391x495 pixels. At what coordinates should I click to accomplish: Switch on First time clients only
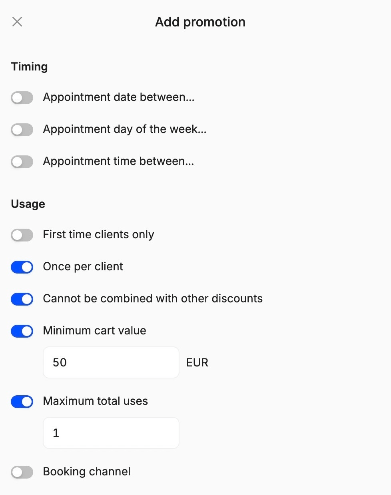pos(22,235)
